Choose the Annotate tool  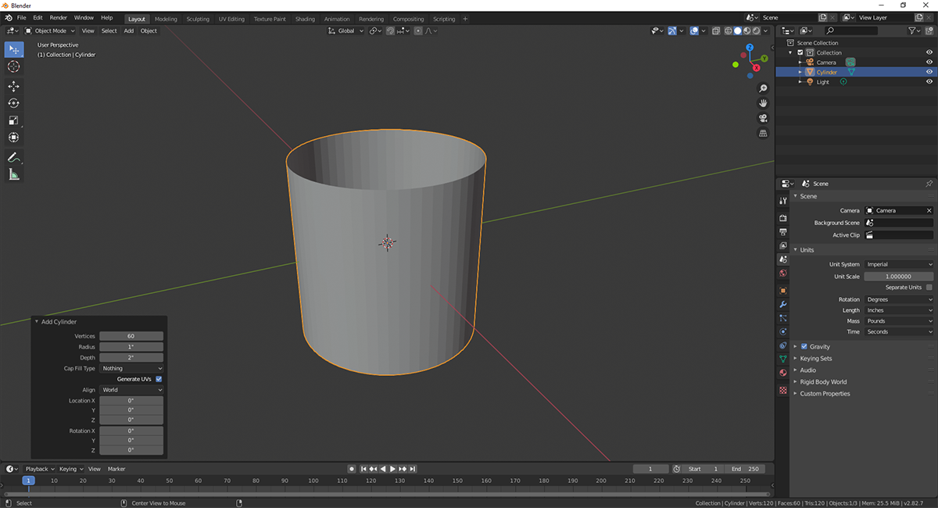(x=13, y=158)
